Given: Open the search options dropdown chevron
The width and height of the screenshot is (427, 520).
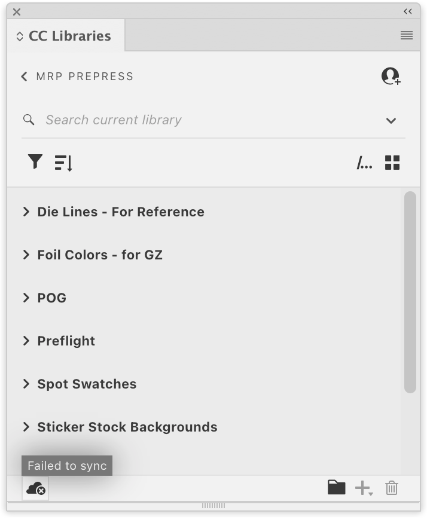Looking at the screenshot, I should point(391,120).
